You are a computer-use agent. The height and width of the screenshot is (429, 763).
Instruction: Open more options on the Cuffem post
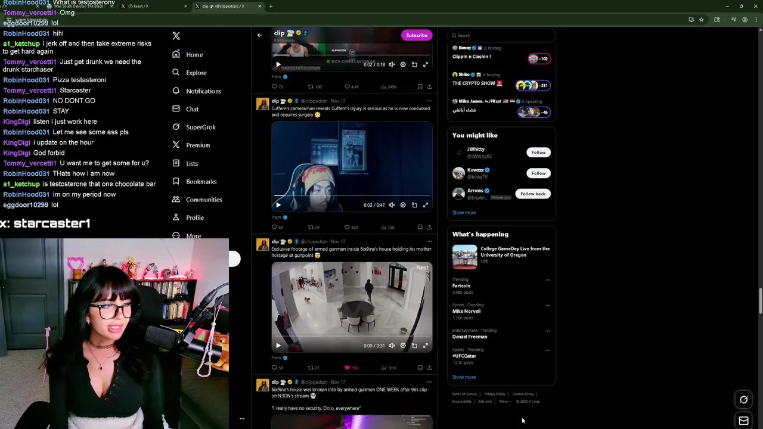click(429, 101)
